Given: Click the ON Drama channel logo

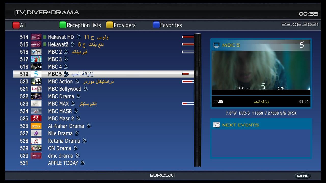Looking at the screenshot, I should point(36,148).
